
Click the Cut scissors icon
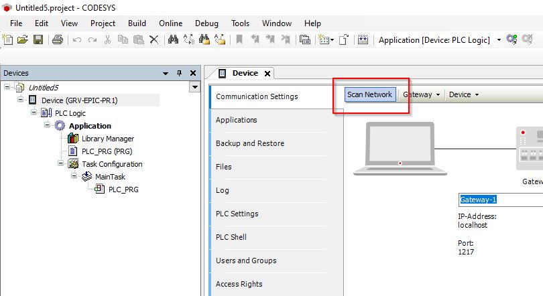click(x=108, y=40)
